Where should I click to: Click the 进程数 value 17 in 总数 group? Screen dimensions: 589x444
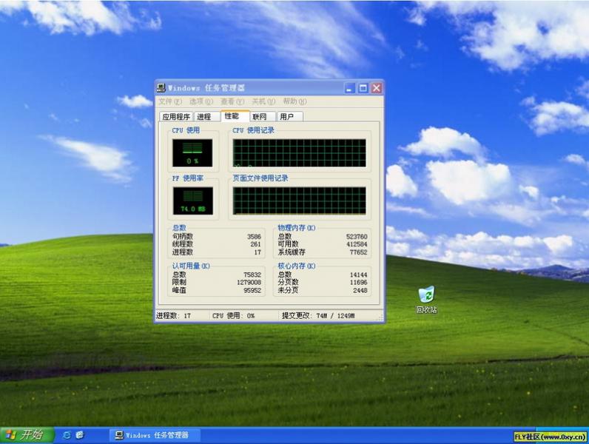[258, 252]
